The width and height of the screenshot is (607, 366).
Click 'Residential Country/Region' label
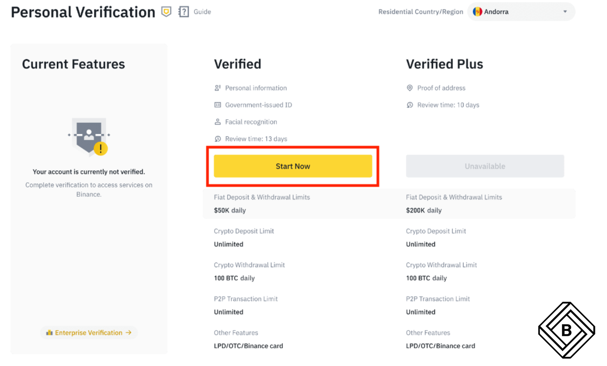point(421,12)
